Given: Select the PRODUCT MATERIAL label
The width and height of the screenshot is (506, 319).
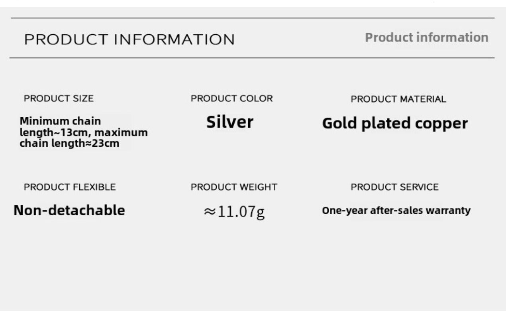Looking at the screenshot, I should [x=398, y=99].
